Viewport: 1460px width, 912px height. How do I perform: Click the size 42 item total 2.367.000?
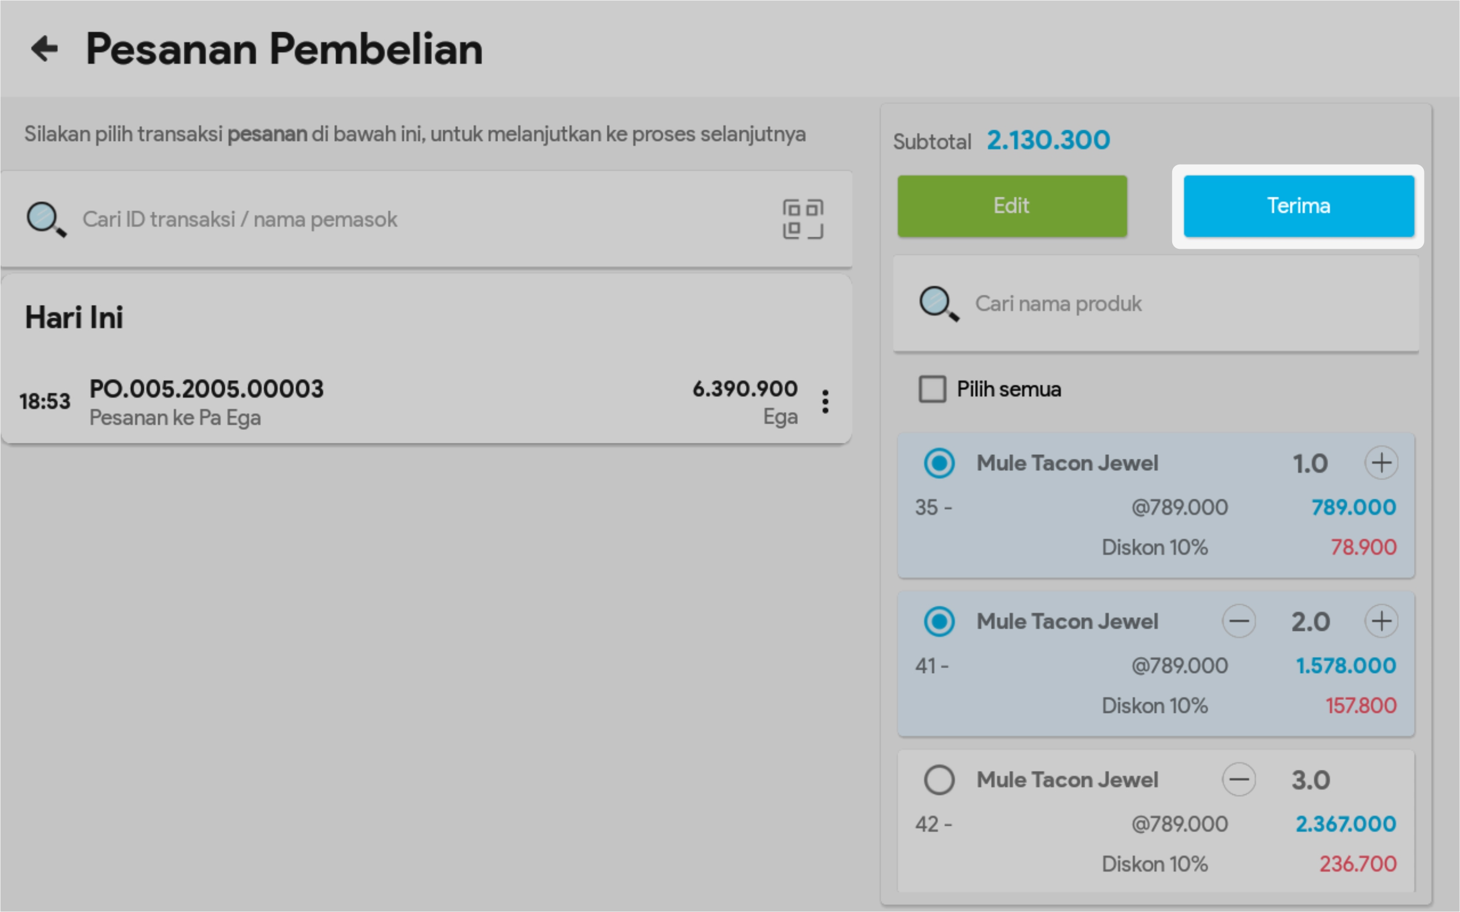point(1345,824)
